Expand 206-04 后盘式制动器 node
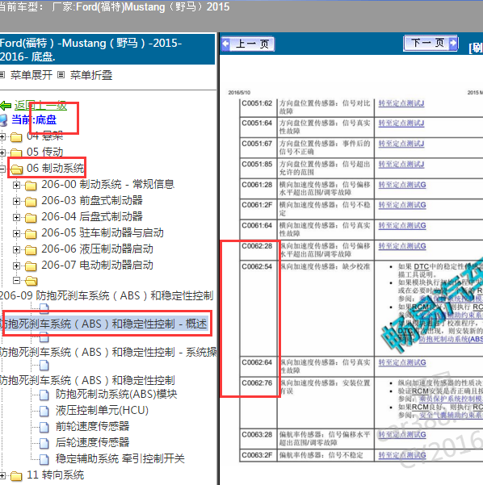483x485 pixels. [x=16, y=217]
